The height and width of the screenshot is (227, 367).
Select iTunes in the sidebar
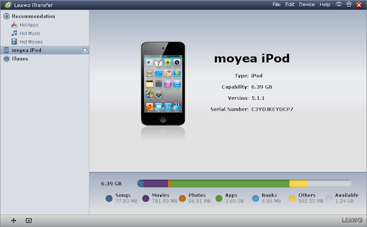coord(20,58)
